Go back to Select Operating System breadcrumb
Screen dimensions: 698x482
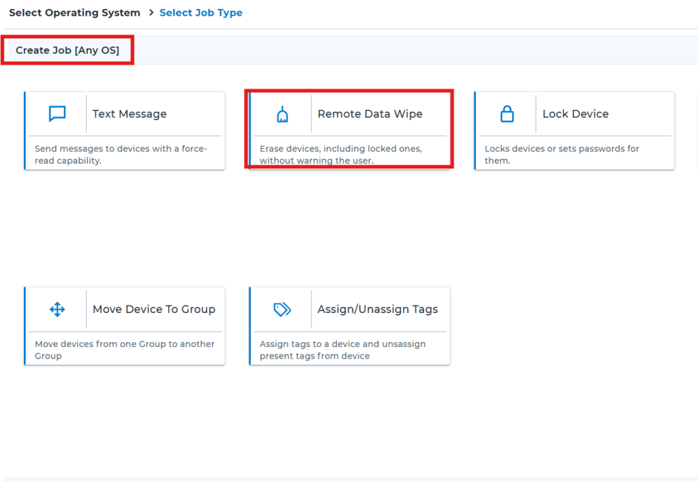pyautogui.click(x=74, y=13)
